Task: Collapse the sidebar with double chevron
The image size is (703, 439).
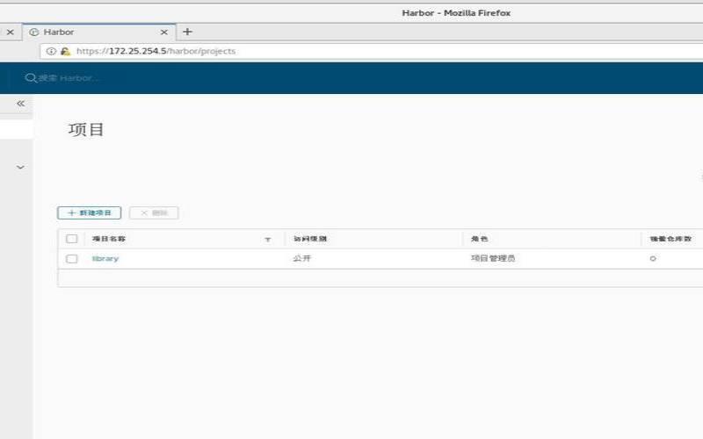Action: pyautogui.click(x=20, y=104)
